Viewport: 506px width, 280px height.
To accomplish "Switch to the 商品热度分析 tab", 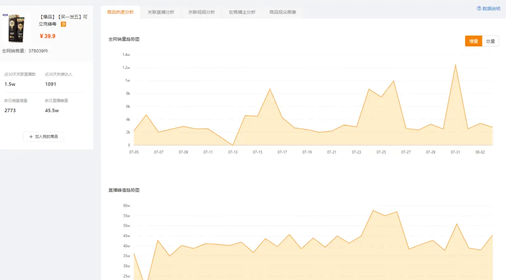I will click(x=120, y=12).
